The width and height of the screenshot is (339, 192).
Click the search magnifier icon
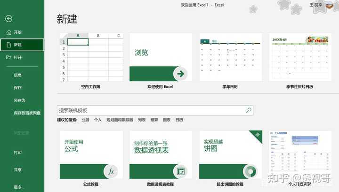(249, 110)
